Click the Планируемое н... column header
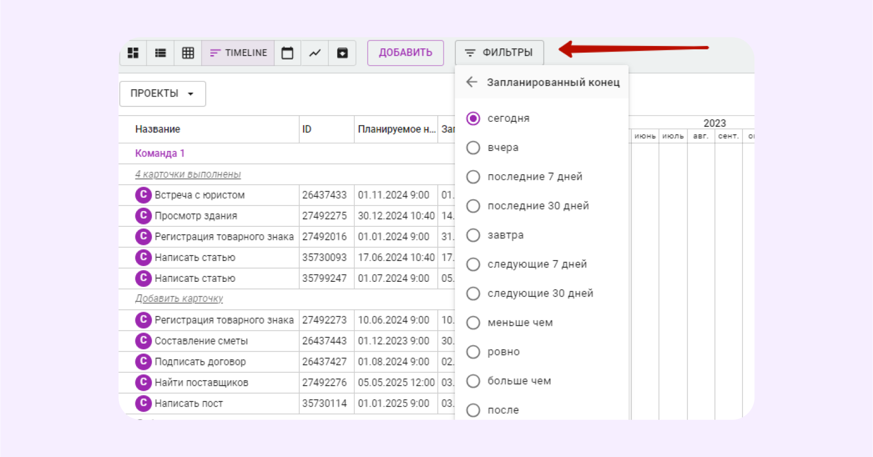Viewport: 873px width, 457px height. pos(396,129)
